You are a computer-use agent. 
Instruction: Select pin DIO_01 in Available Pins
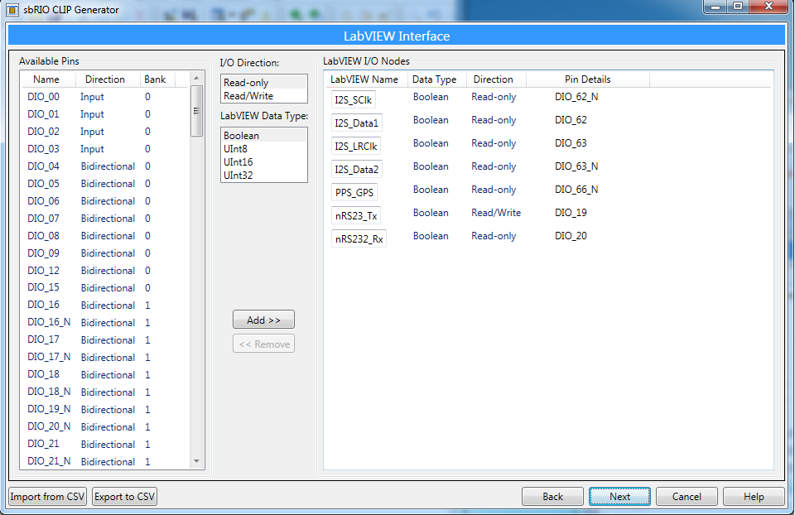(x=105, y=114)
